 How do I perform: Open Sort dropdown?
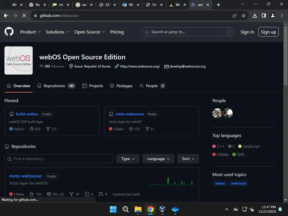point(188,159)
